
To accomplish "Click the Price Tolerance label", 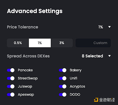I will [23, 27].
